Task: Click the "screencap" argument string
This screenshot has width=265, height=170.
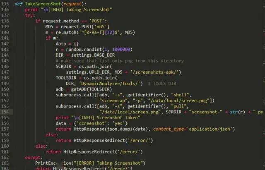Action: 113,101
